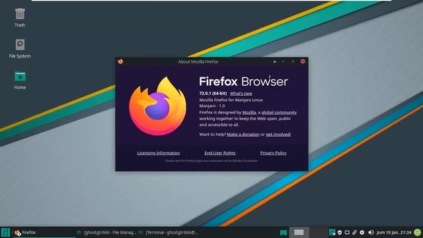423x238 pixels.
Task: Click the green session button in panel
Action: 418,232
